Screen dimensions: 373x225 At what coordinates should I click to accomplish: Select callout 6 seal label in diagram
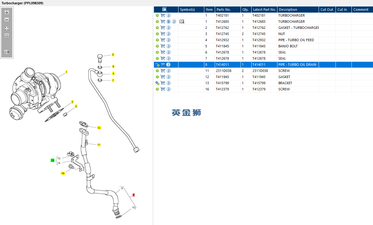(x=113, y=66)
